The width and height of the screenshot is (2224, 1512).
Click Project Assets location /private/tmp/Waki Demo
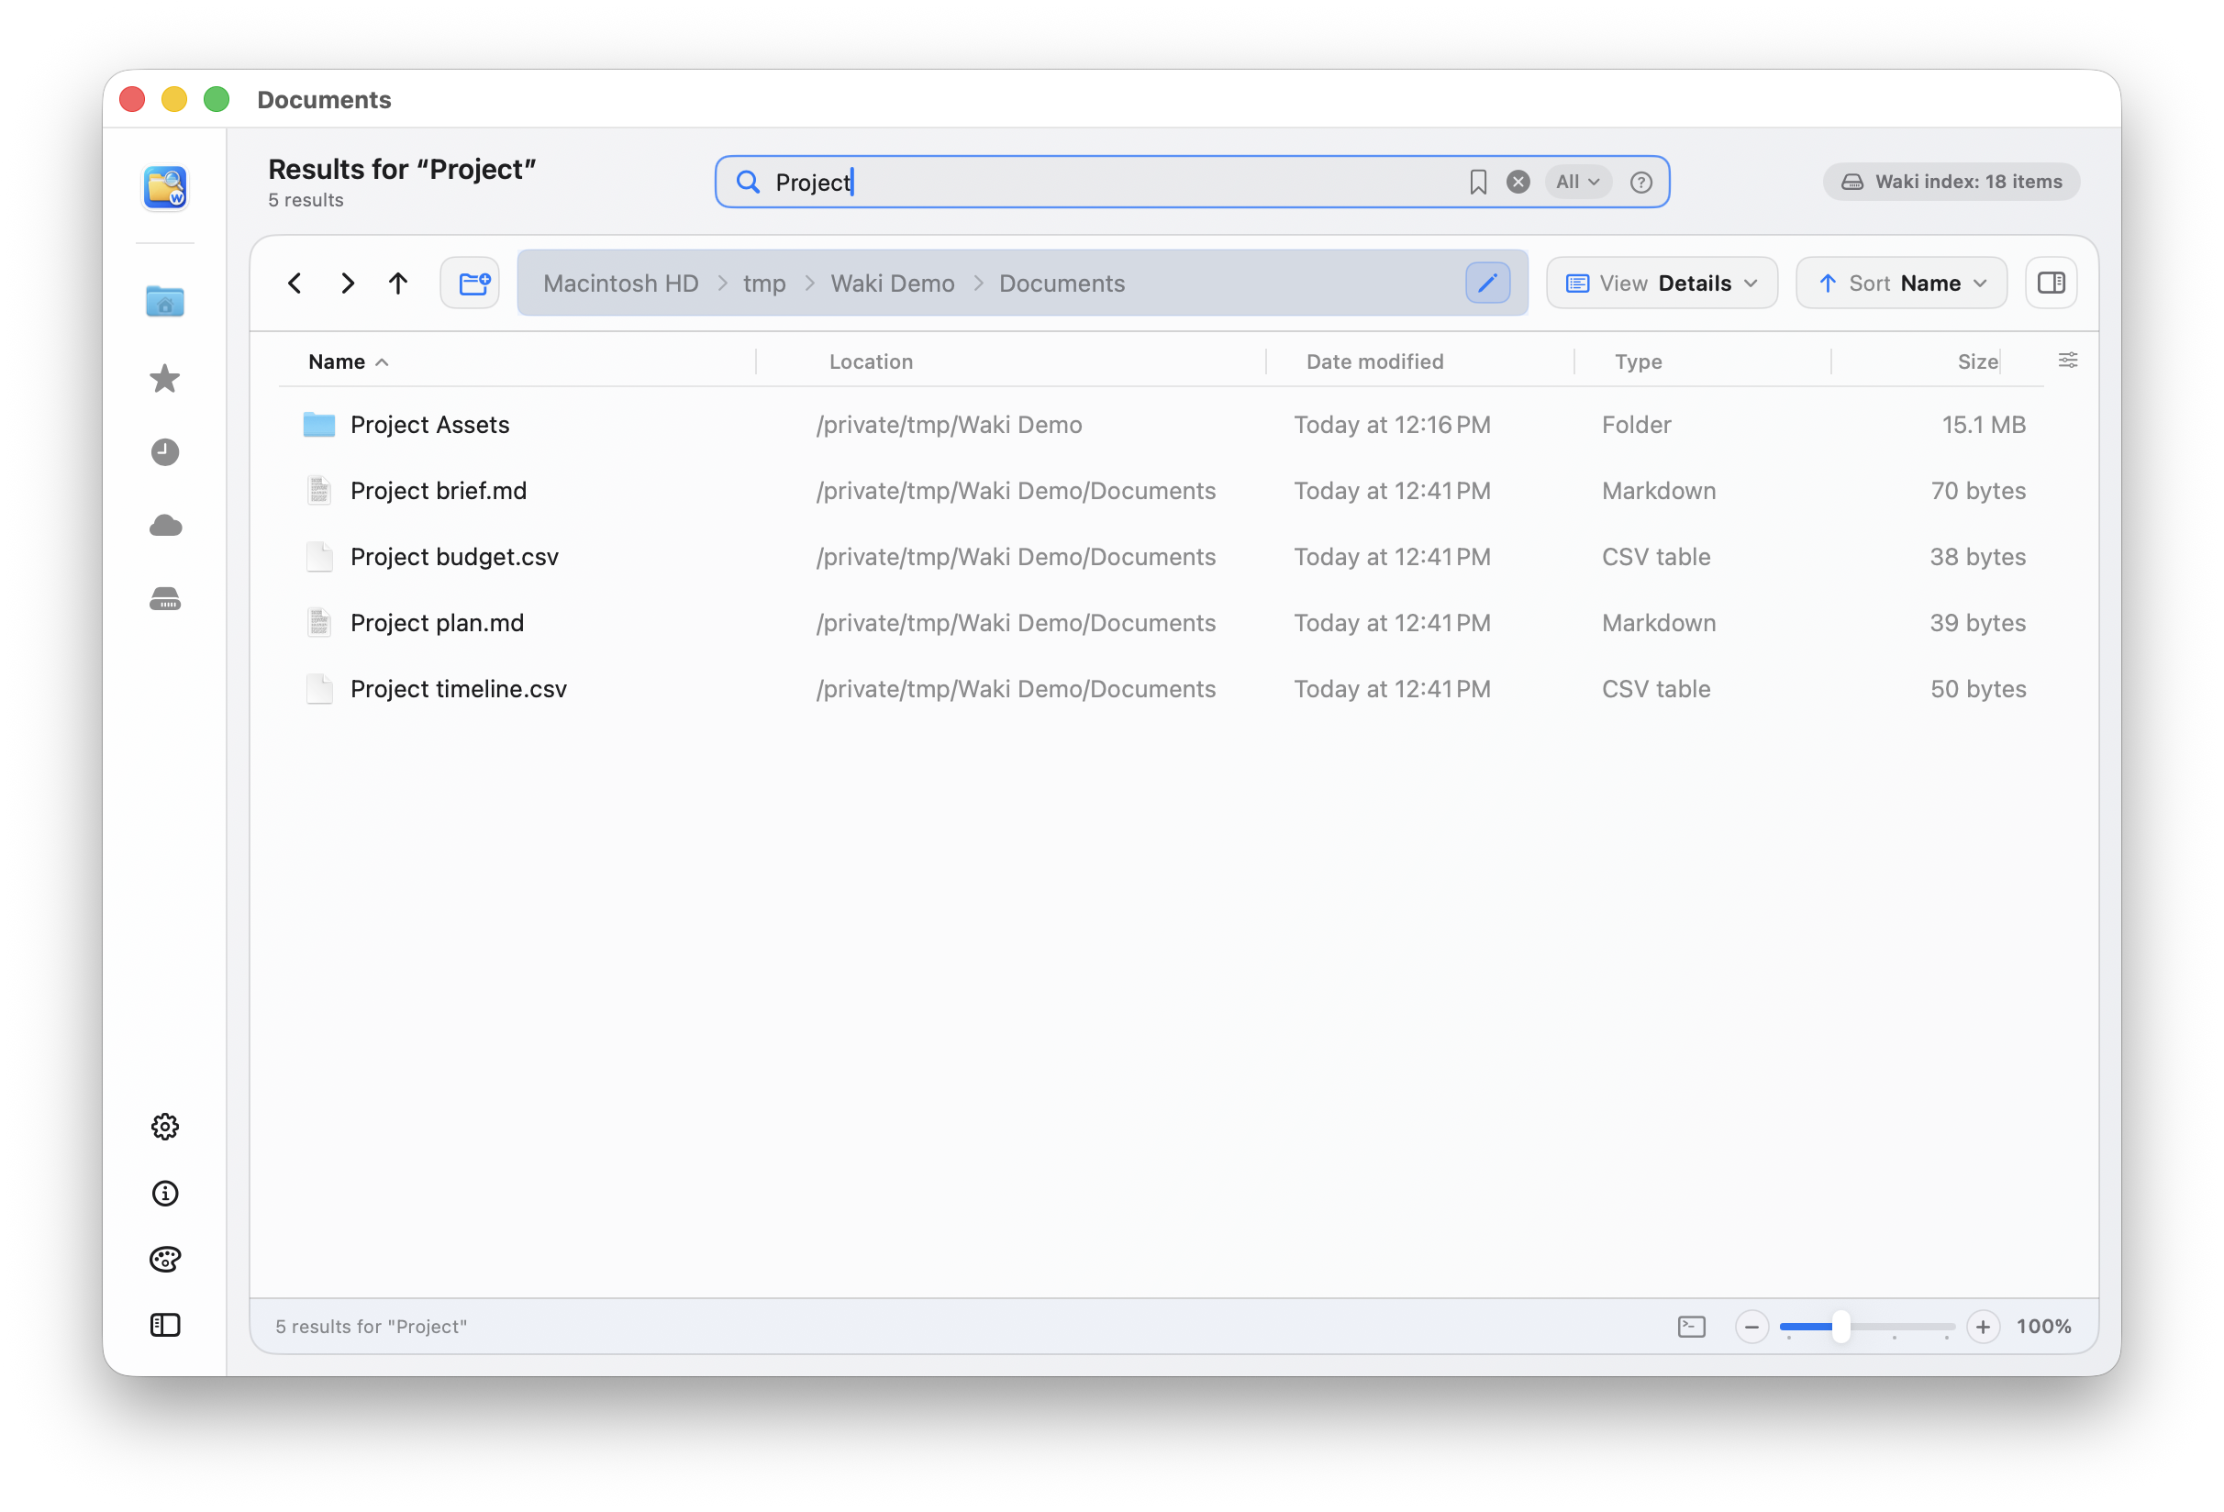point(949,425)
